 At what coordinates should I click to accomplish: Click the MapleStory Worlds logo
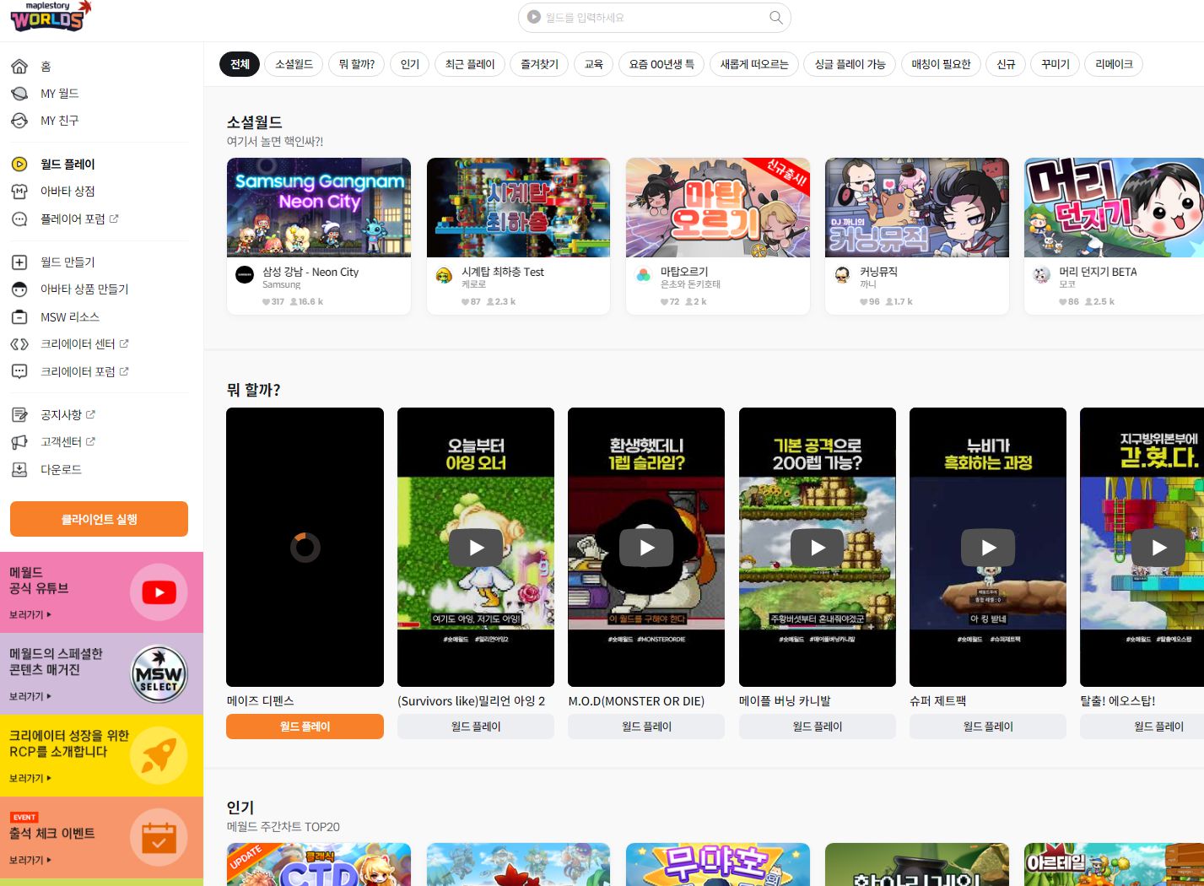(50, 16)
